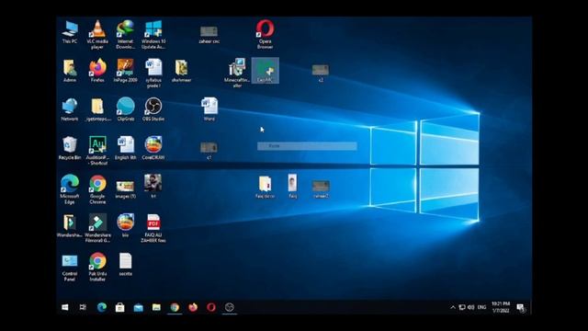Open Microsoft Store from the taskbar
Image resolution: width=588 pixels, height=331 pixels.
[120, 307]
